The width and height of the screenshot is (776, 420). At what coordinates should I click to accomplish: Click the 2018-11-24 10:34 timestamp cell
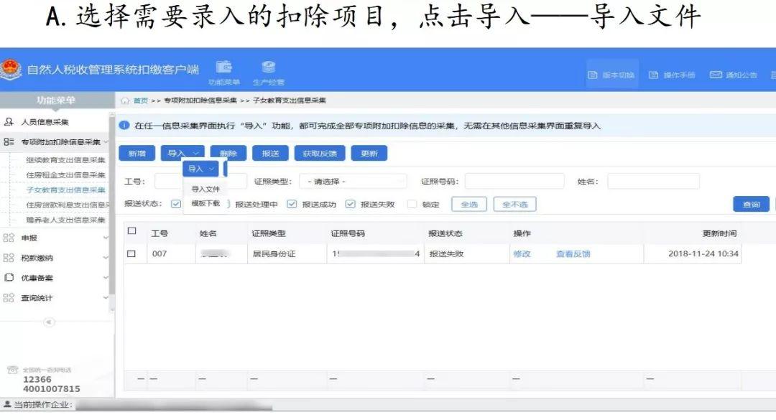point(703,253)
